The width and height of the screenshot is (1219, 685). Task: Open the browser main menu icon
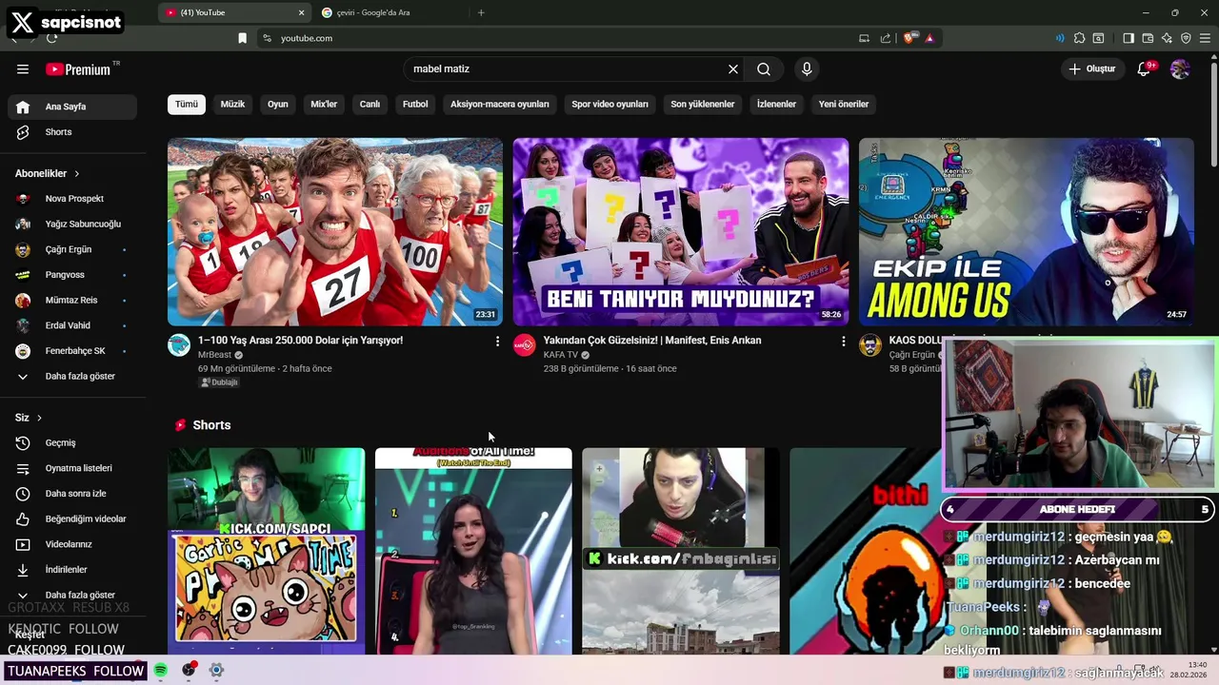point(1205,38)
